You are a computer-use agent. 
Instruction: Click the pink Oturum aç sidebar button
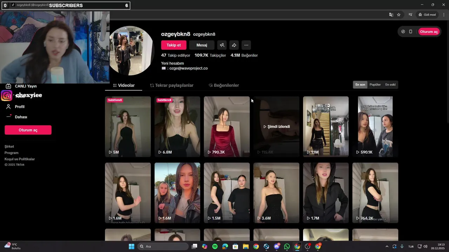tap(28, 130)
